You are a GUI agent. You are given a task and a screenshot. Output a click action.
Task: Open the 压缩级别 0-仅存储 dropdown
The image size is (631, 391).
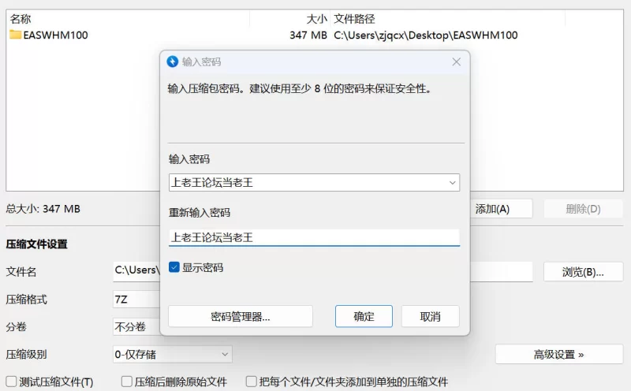tap(173, 354)
